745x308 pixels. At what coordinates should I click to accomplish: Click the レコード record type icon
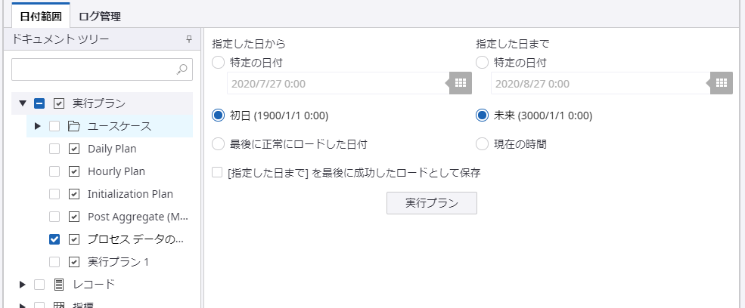tap(59, 285)
